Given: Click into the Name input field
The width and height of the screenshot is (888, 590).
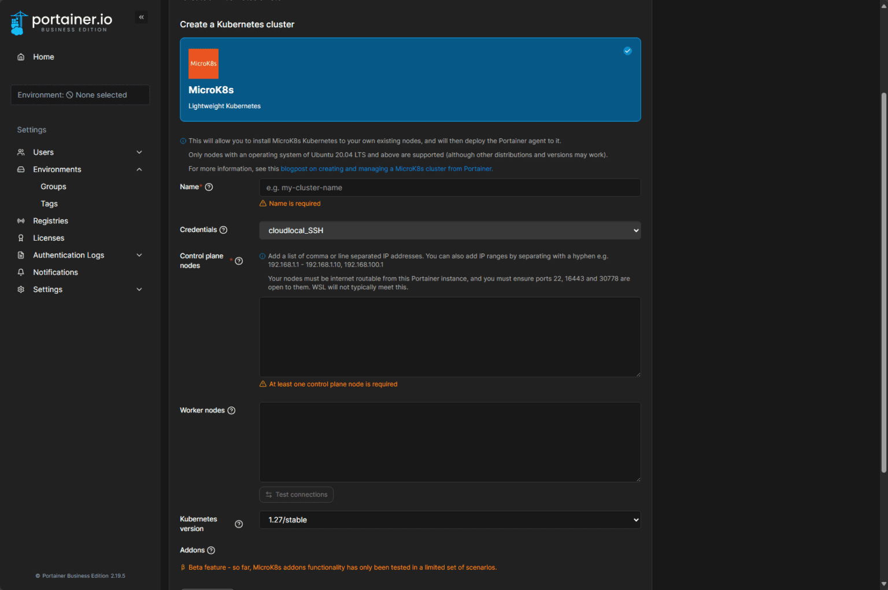Looking at the screenshot, I should 450,187.
